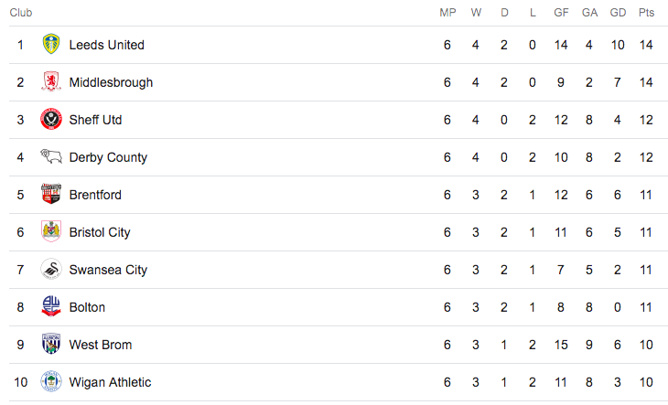The height and width of the screenshot is (405, 668).
Task: Open the Middlesbrough team name link
Action: coord(111,82)
